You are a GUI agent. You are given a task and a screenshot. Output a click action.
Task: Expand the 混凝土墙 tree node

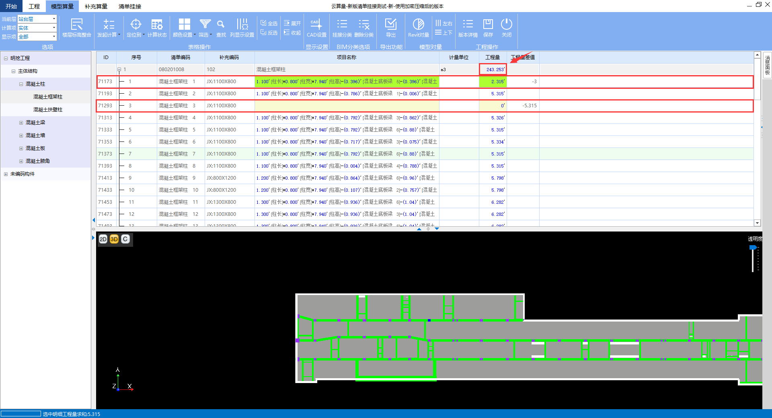(21, 135)
